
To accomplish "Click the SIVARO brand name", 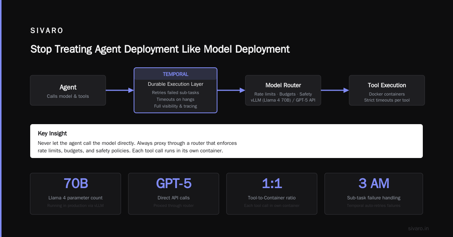I will click(x=47, y=31).
